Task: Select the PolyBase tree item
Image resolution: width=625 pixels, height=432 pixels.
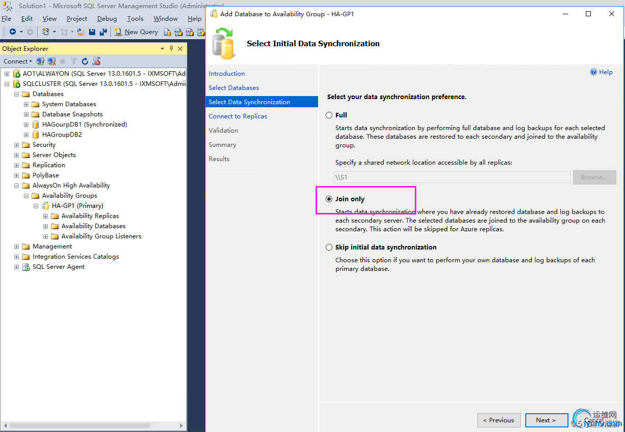Action: 46,175
